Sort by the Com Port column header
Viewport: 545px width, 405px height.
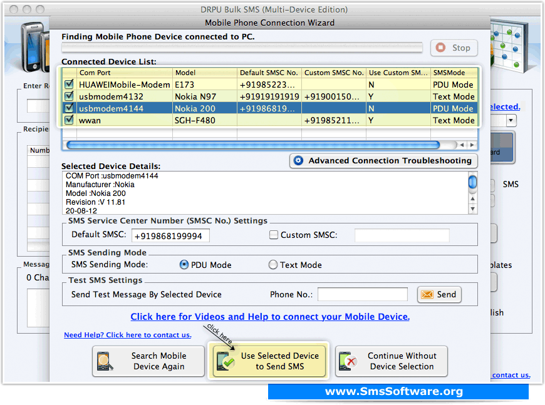[125, 73]
